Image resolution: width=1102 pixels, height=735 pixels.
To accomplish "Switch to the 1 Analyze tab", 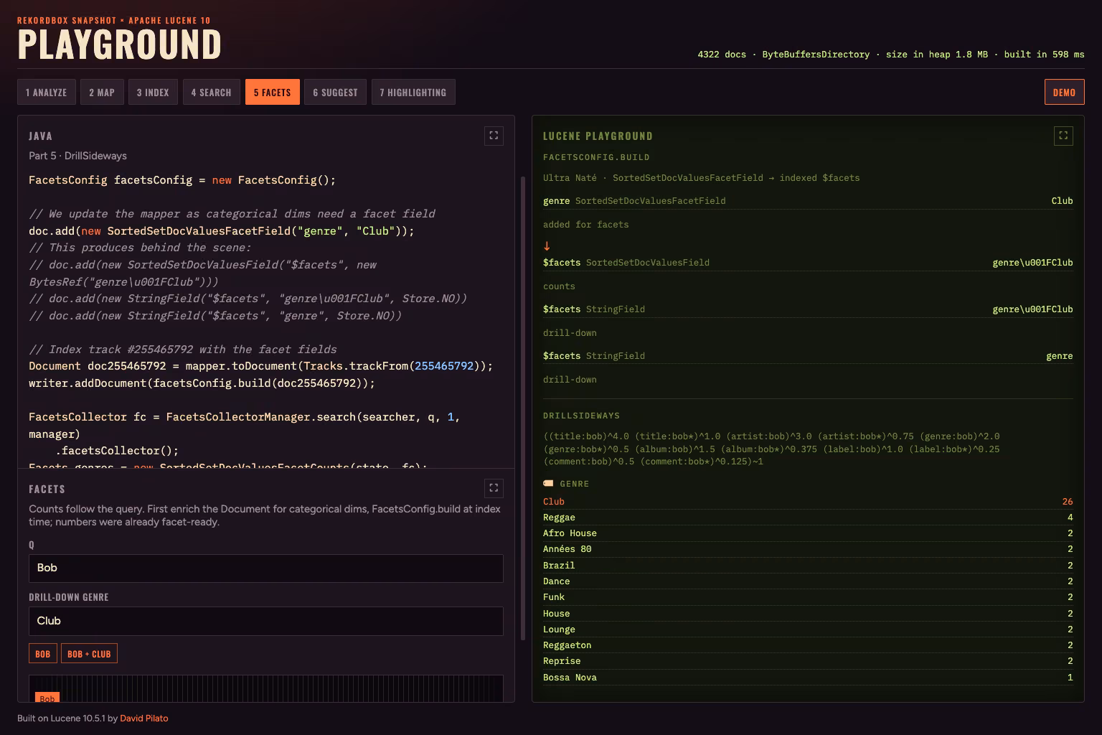I will coord(47,92).
